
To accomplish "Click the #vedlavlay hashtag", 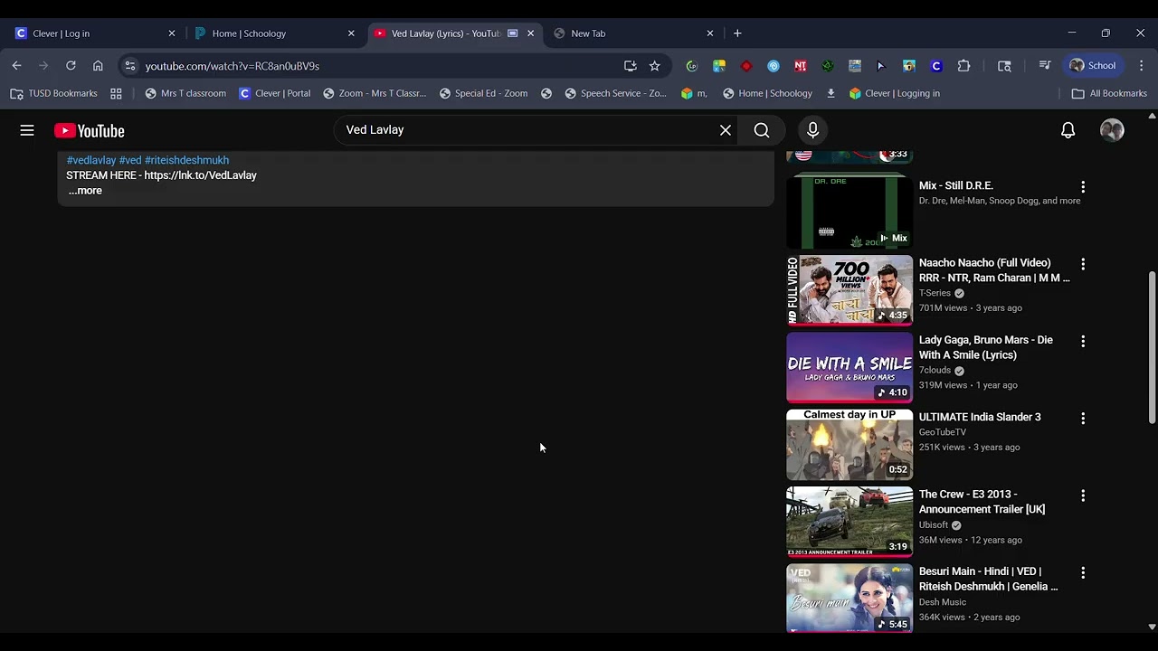I will click(91, 160).
